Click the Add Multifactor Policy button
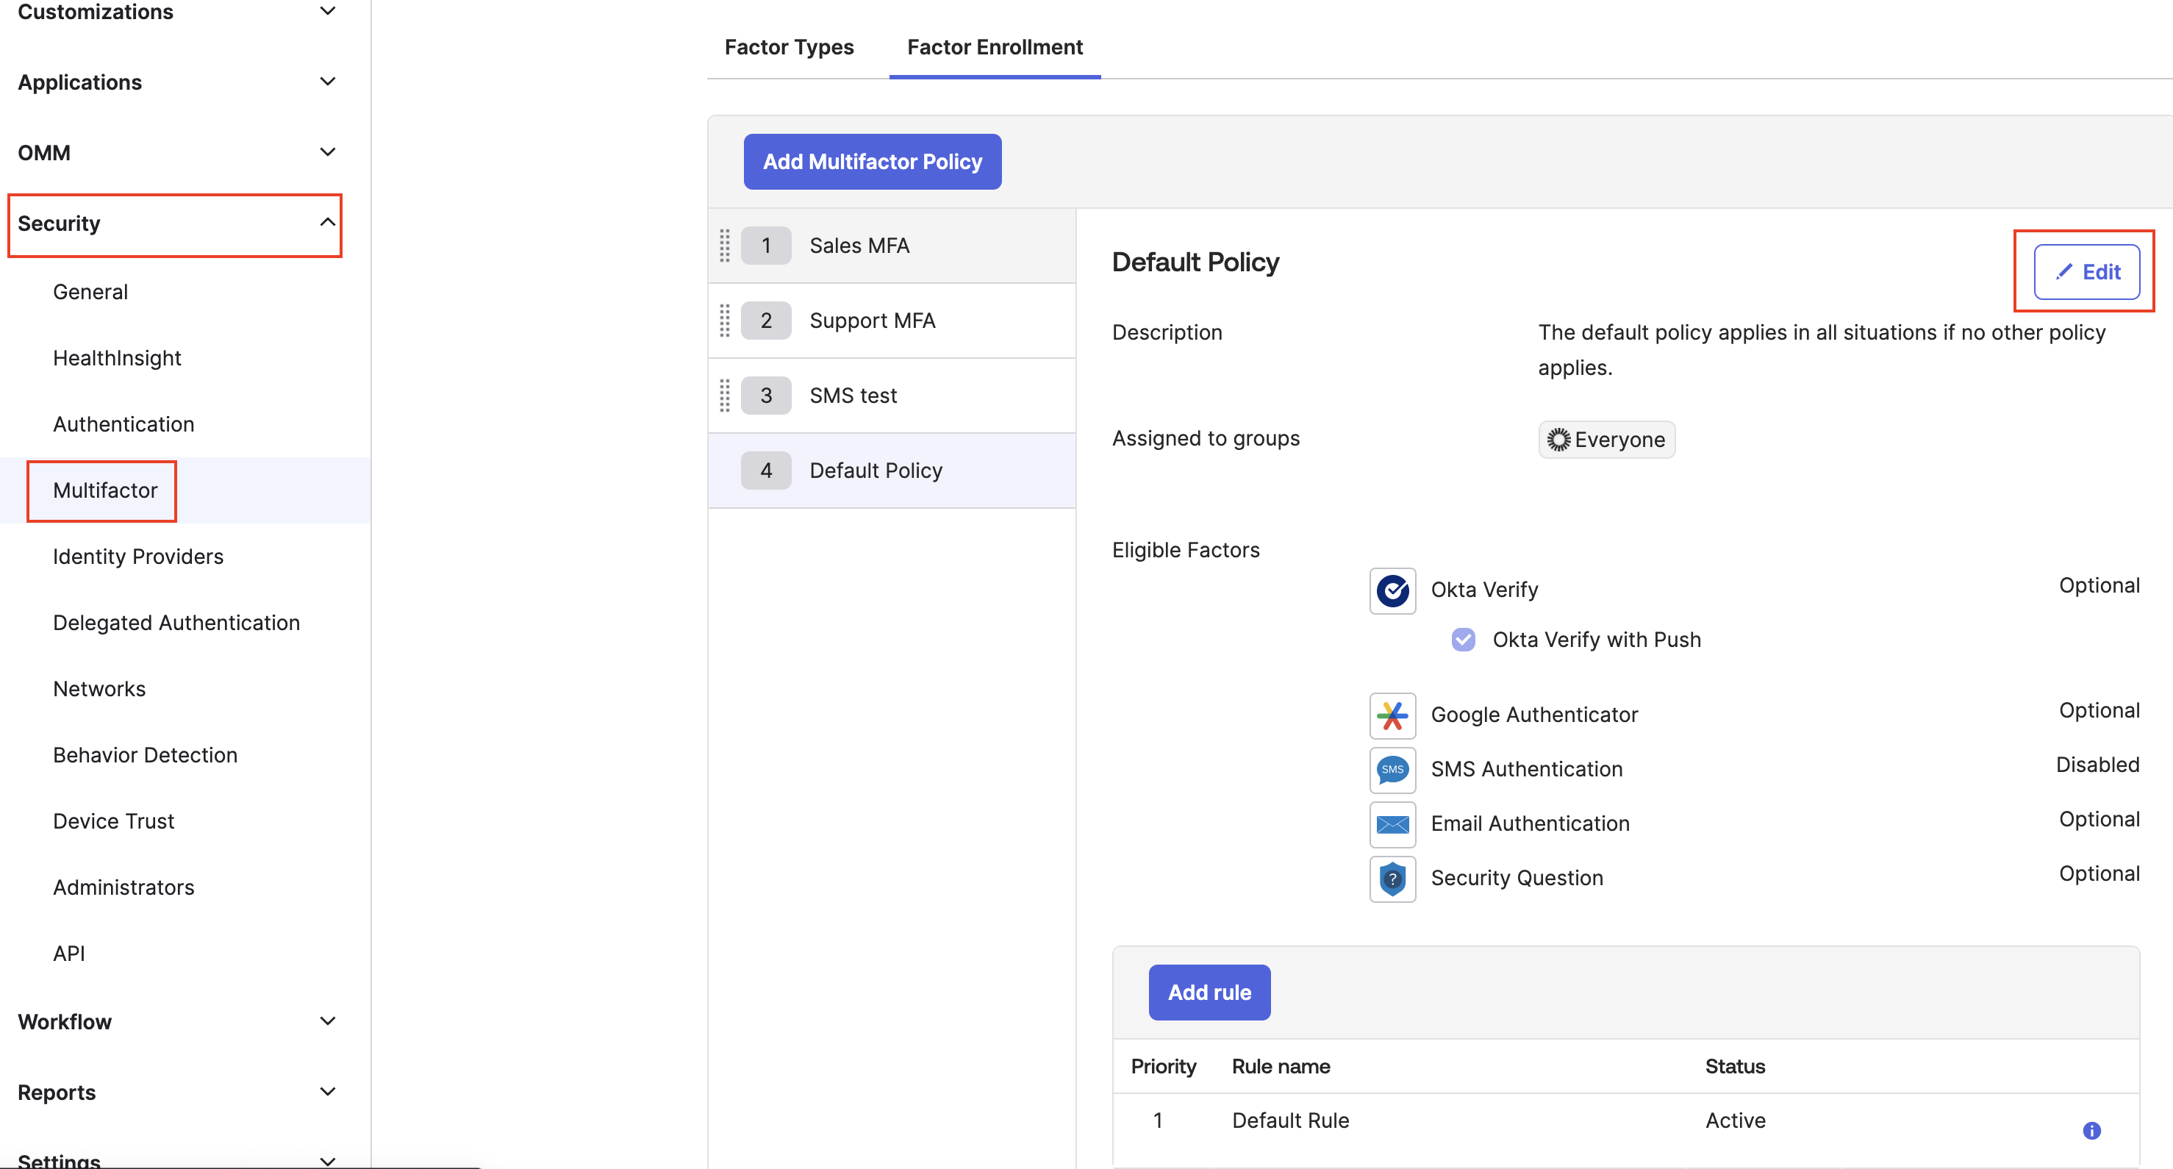 click(873, 162)
